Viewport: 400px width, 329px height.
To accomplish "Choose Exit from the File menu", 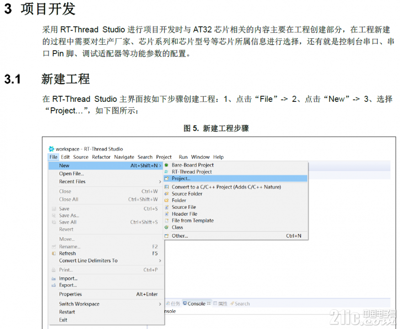I will click(106, 320).
